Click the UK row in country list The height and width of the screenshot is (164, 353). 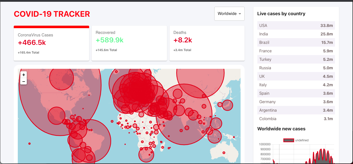[x=296, y=76]
